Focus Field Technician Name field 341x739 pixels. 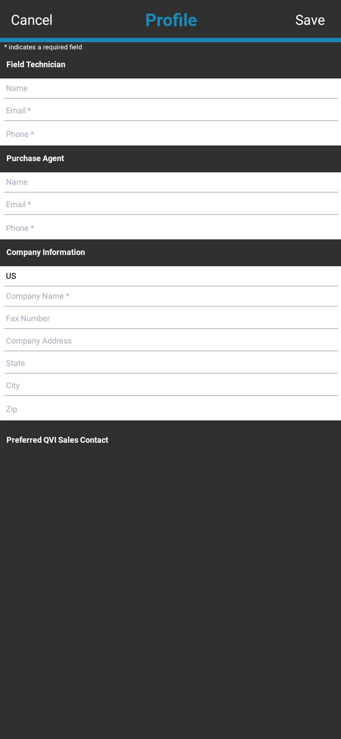click(x=171, y=88)
